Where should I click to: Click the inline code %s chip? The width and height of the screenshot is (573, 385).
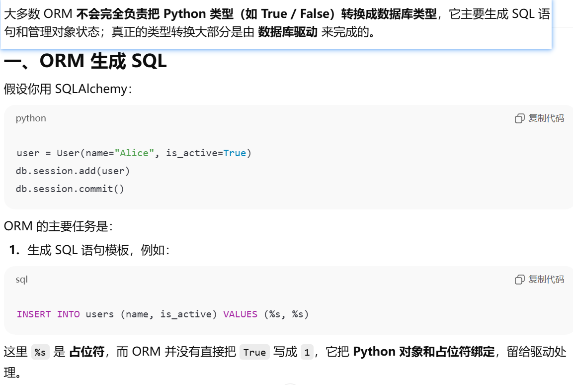click(40, 352)
